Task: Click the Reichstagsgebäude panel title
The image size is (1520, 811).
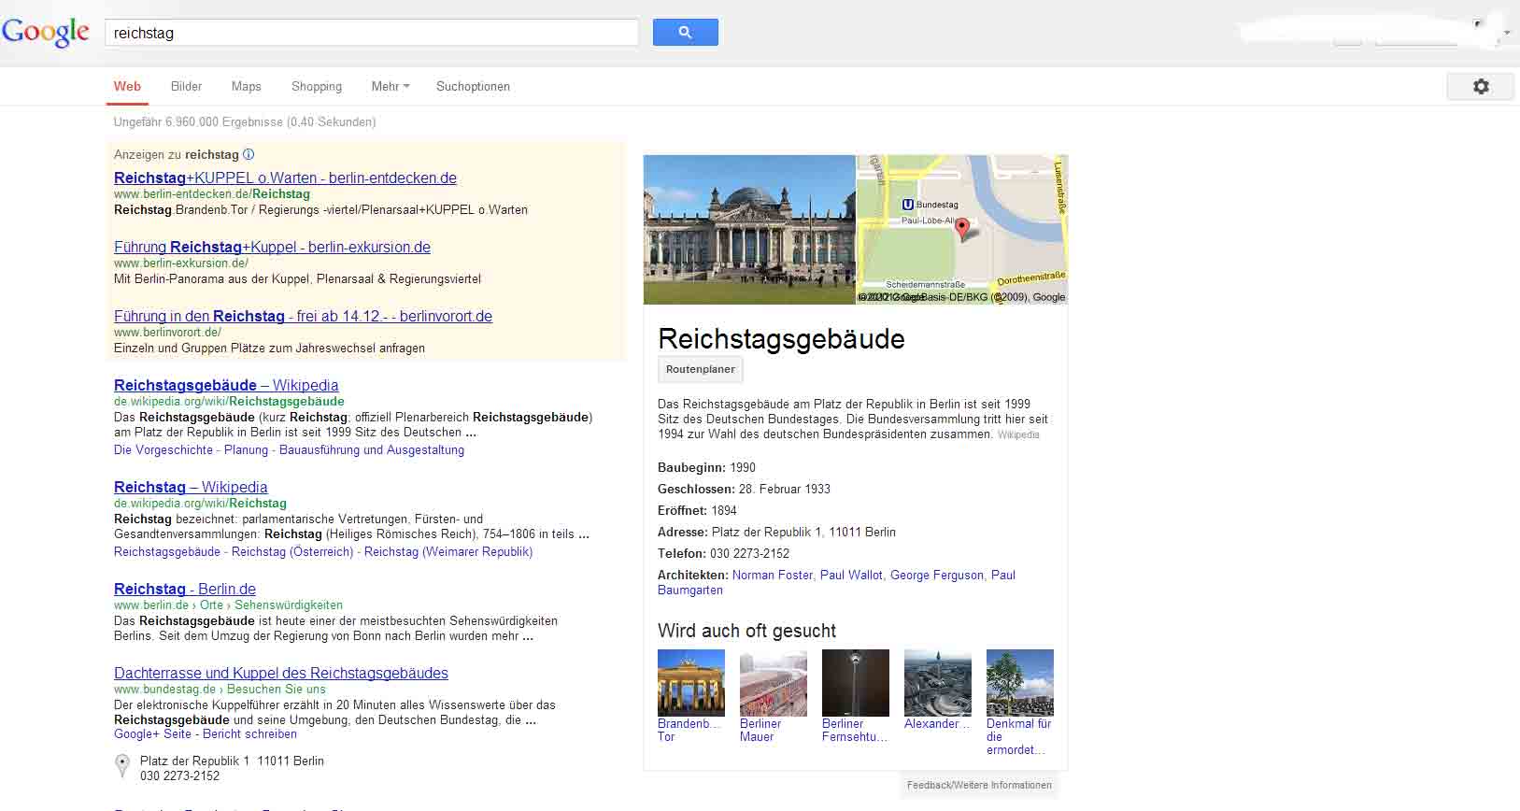Action: point(781,338)
